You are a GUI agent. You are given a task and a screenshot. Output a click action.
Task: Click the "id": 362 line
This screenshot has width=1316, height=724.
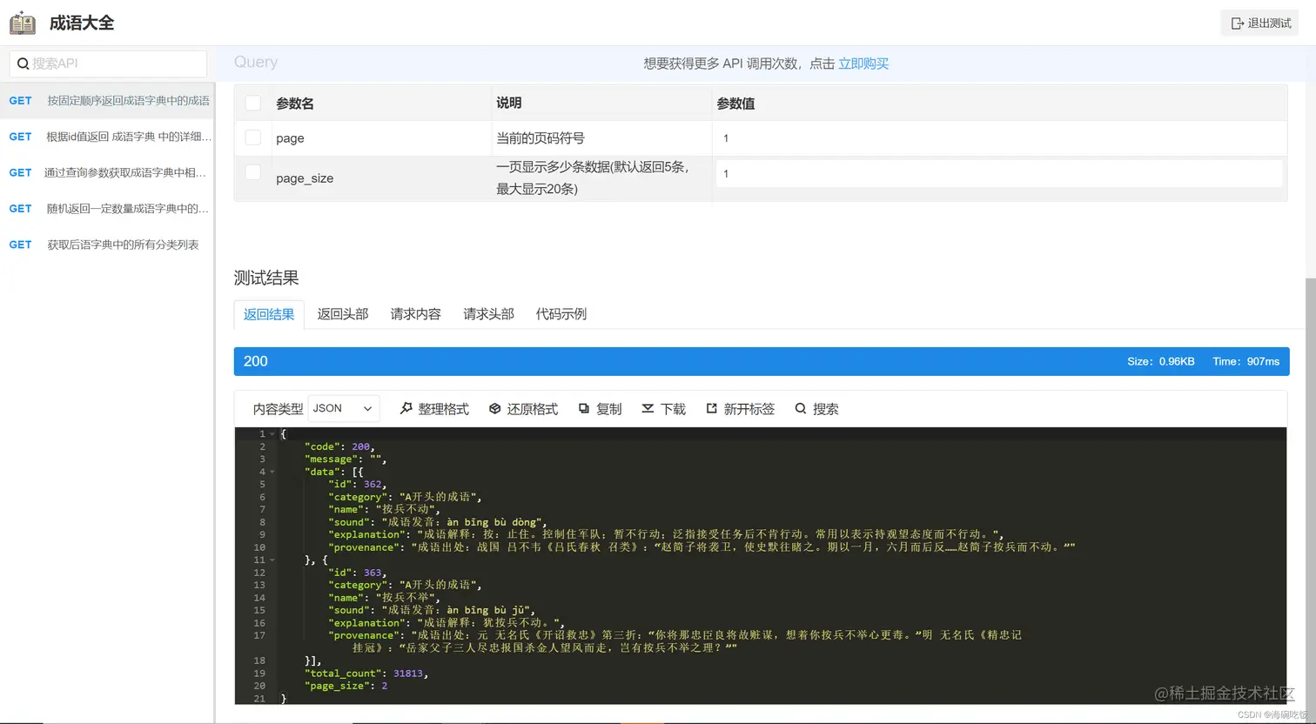pyautogui.click(x=357, y=485)
